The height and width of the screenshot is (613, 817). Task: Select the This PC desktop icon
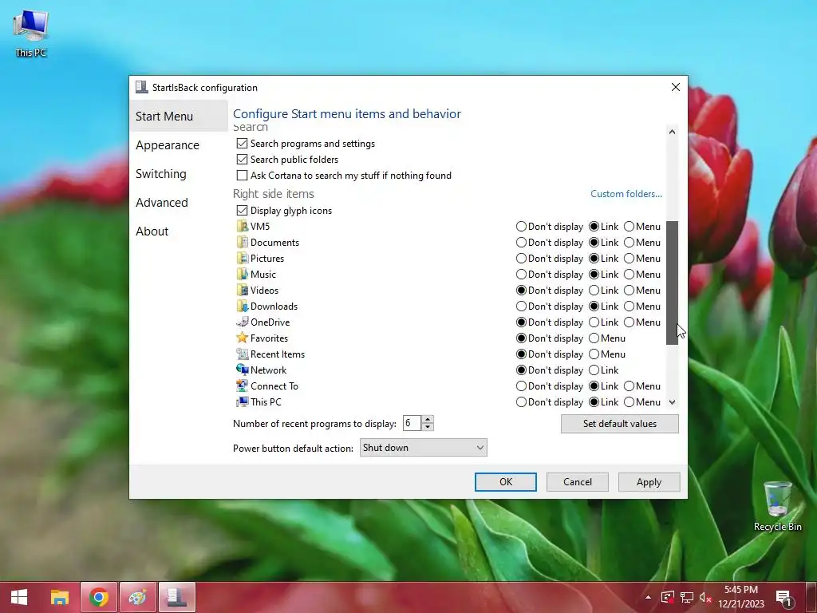pos(31,33)
